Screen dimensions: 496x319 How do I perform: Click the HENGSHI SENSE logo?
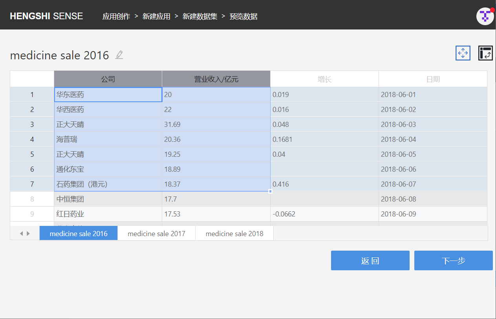click(46, 16)
